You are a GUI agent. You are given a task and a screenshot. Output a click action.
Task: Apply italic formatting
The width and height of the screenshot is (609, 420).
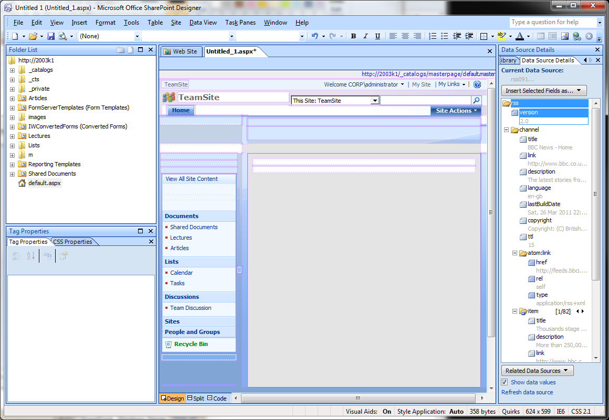tap(365, 36)
